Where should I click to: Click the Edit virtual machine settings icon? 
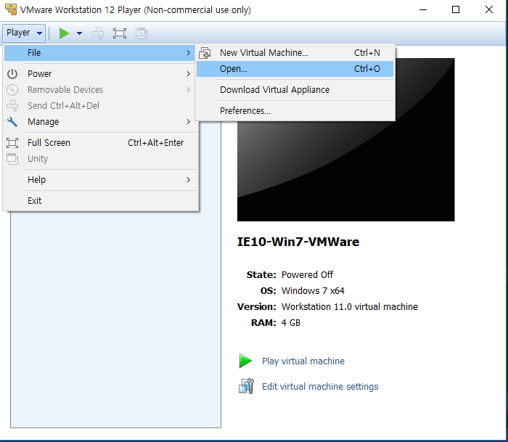tap(246, 386)
